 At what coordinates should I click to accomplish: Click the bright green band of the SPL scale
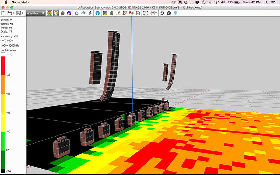point(3,141)
